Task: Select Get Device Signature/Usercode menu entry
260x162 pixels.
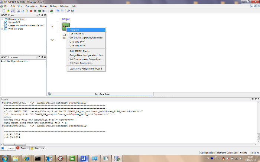Action: coord(86,38)
